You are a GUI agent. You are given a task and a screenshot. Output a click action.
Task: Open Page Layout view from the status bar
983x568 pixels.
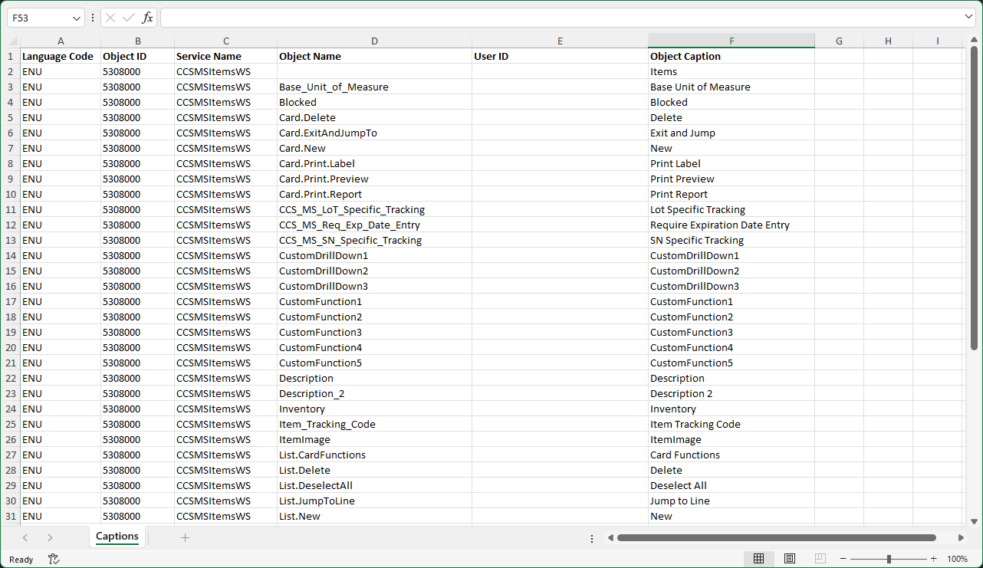[x=790, y=559]
